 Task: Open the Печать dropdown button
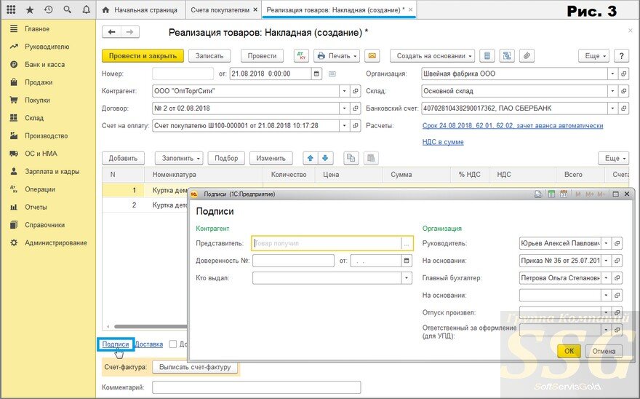coord(337,56)
